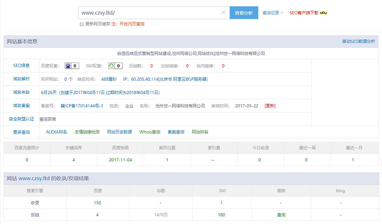382x224 pixels.
Task: Open the 网站排名 link
Action: click(200, 132)
